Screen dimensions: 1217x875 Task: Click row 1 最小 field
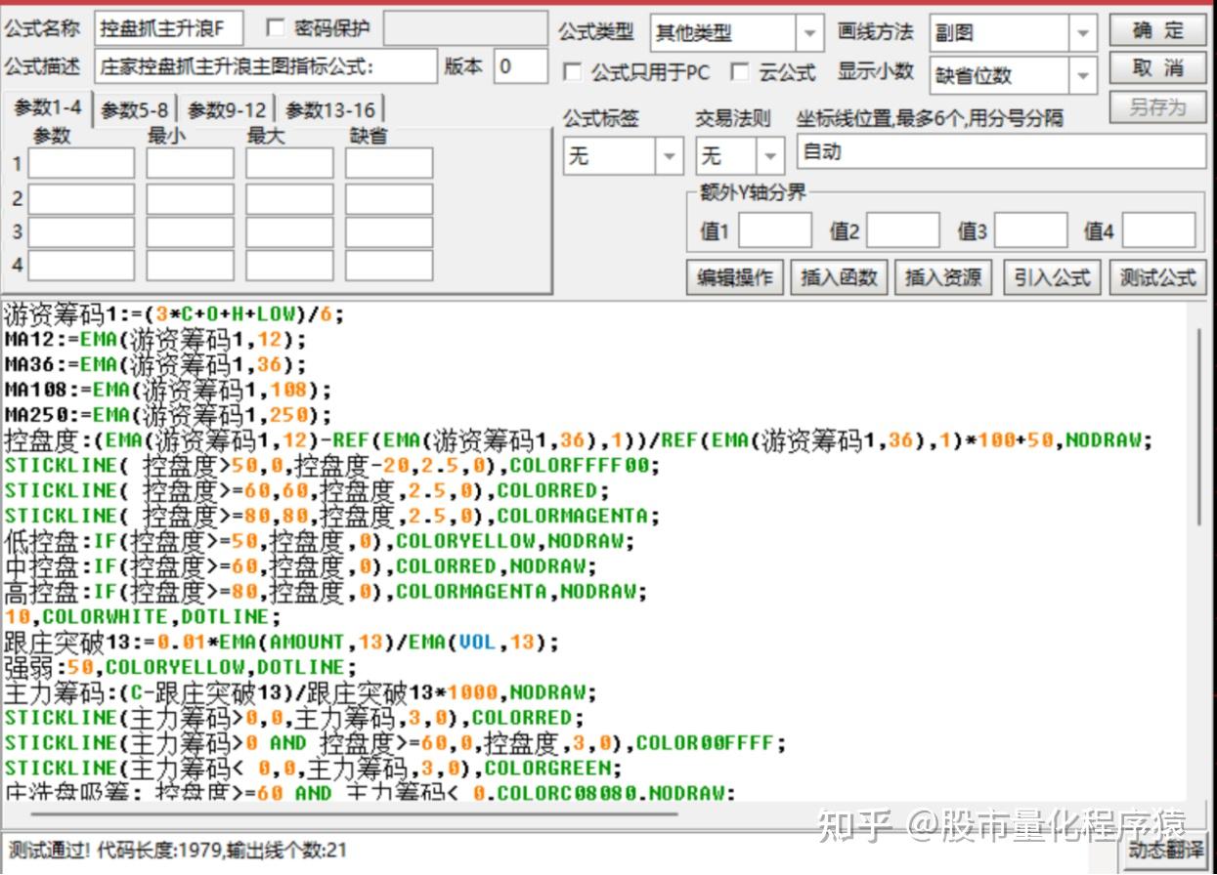point(191,163)
